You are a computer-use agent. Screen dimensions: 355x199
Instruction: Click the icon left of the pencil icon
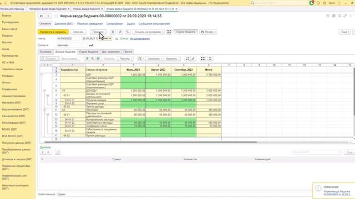[187, 59]
